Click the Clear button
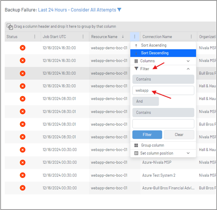 (179, 135)
